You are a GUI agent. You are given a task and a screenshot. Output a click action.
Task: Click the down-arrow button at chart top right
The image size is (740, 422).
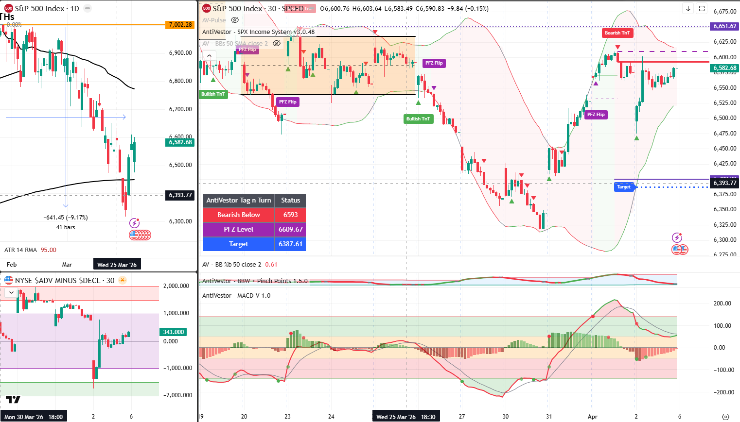[x=688, y=9]
